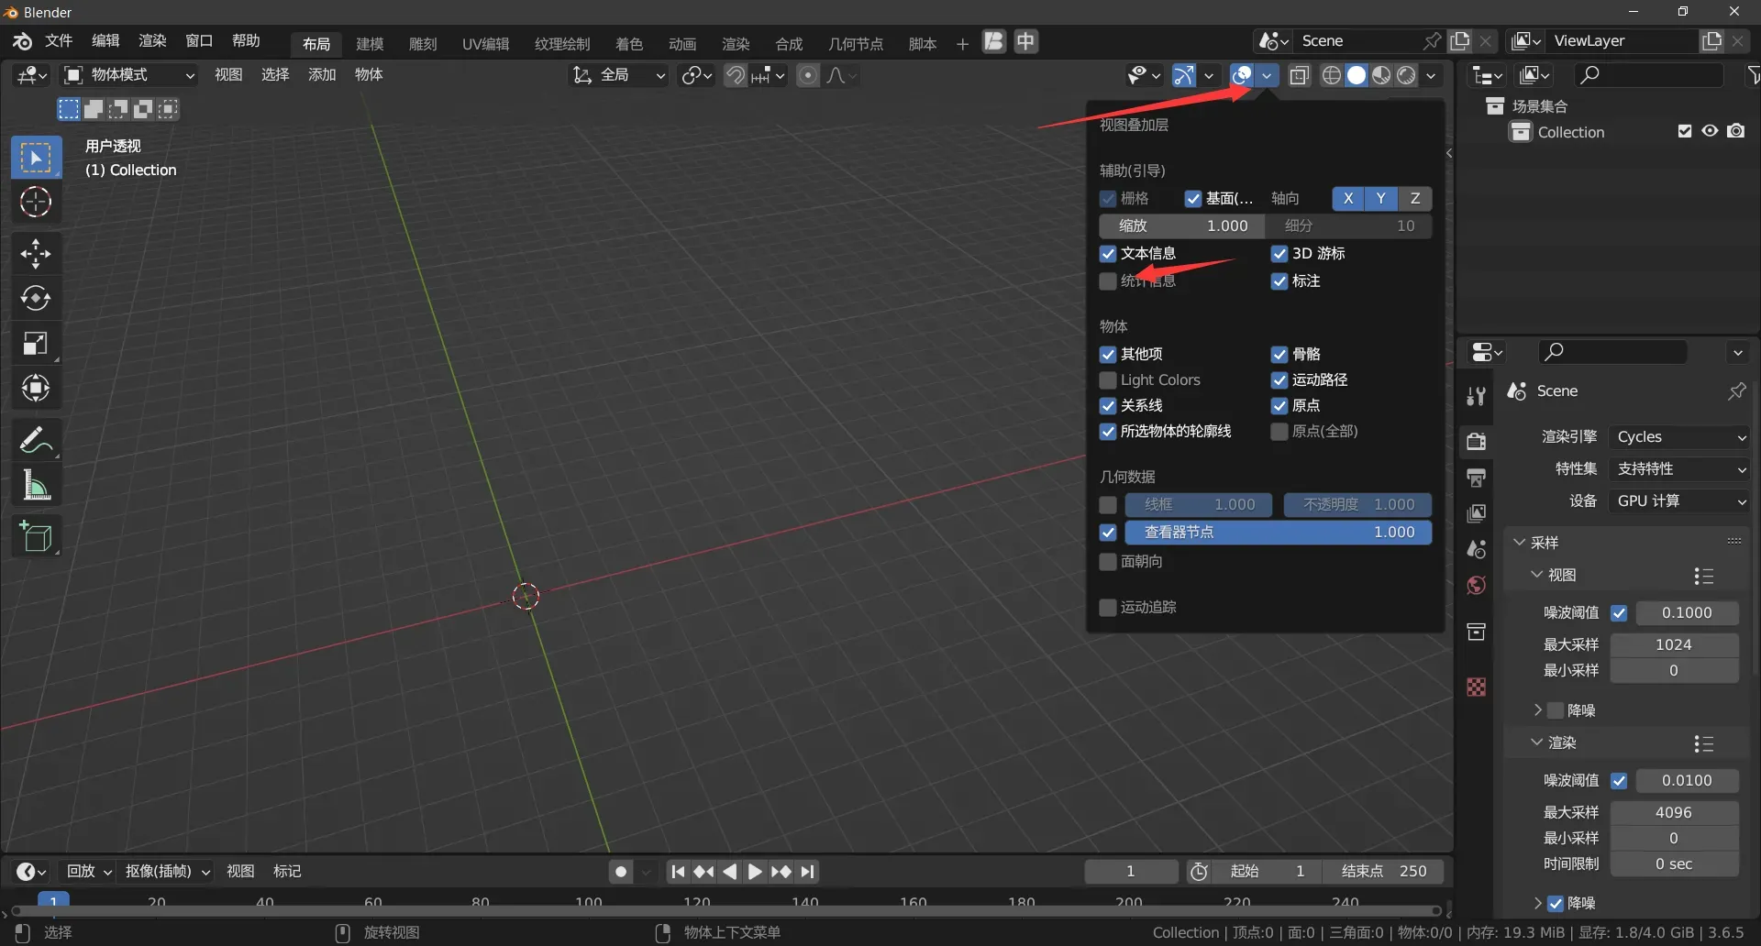Toggle viewport gizmos icon

1184,75
